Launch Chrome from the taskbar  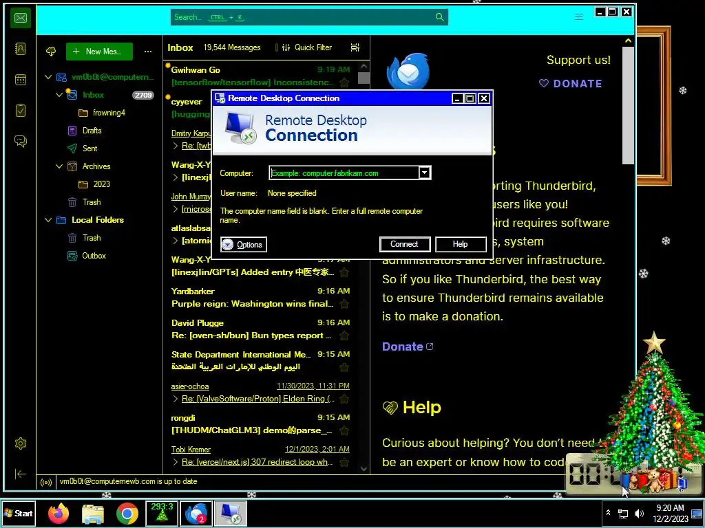point(127,514)
